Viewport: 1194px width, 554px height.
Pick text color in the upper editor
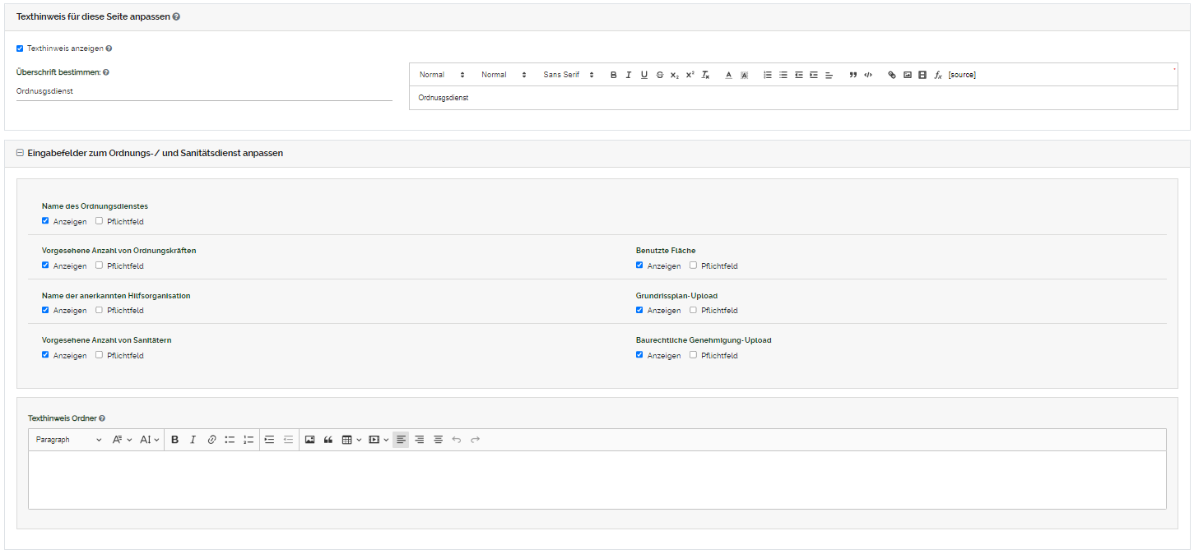728,75
